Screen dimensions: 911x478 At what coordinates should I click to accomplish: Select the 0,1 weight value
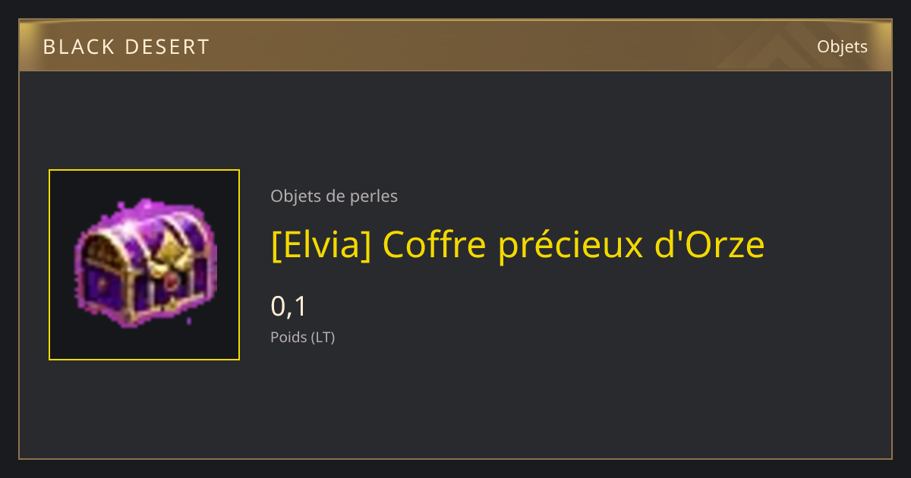(x=288, y=307)
